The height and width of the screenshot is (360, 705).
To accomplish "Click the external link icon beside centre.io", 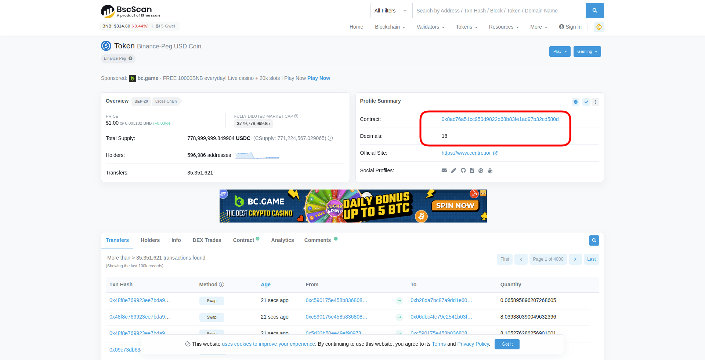I will coord(495,153).
